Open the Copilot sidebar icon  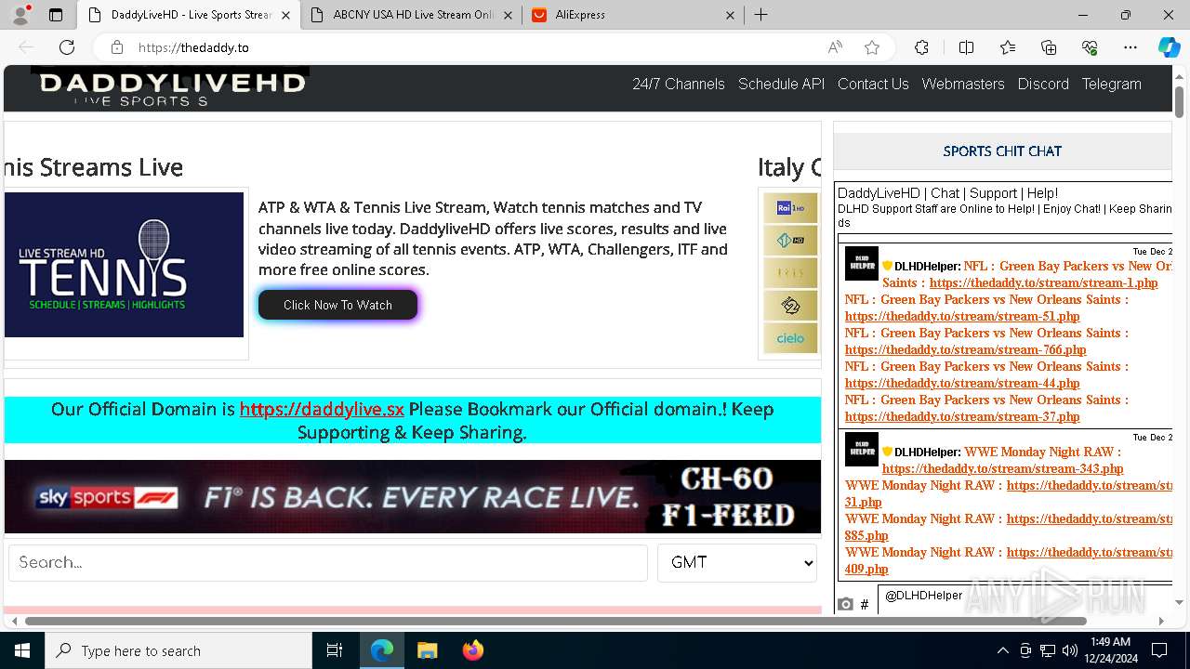(1169, 47)
